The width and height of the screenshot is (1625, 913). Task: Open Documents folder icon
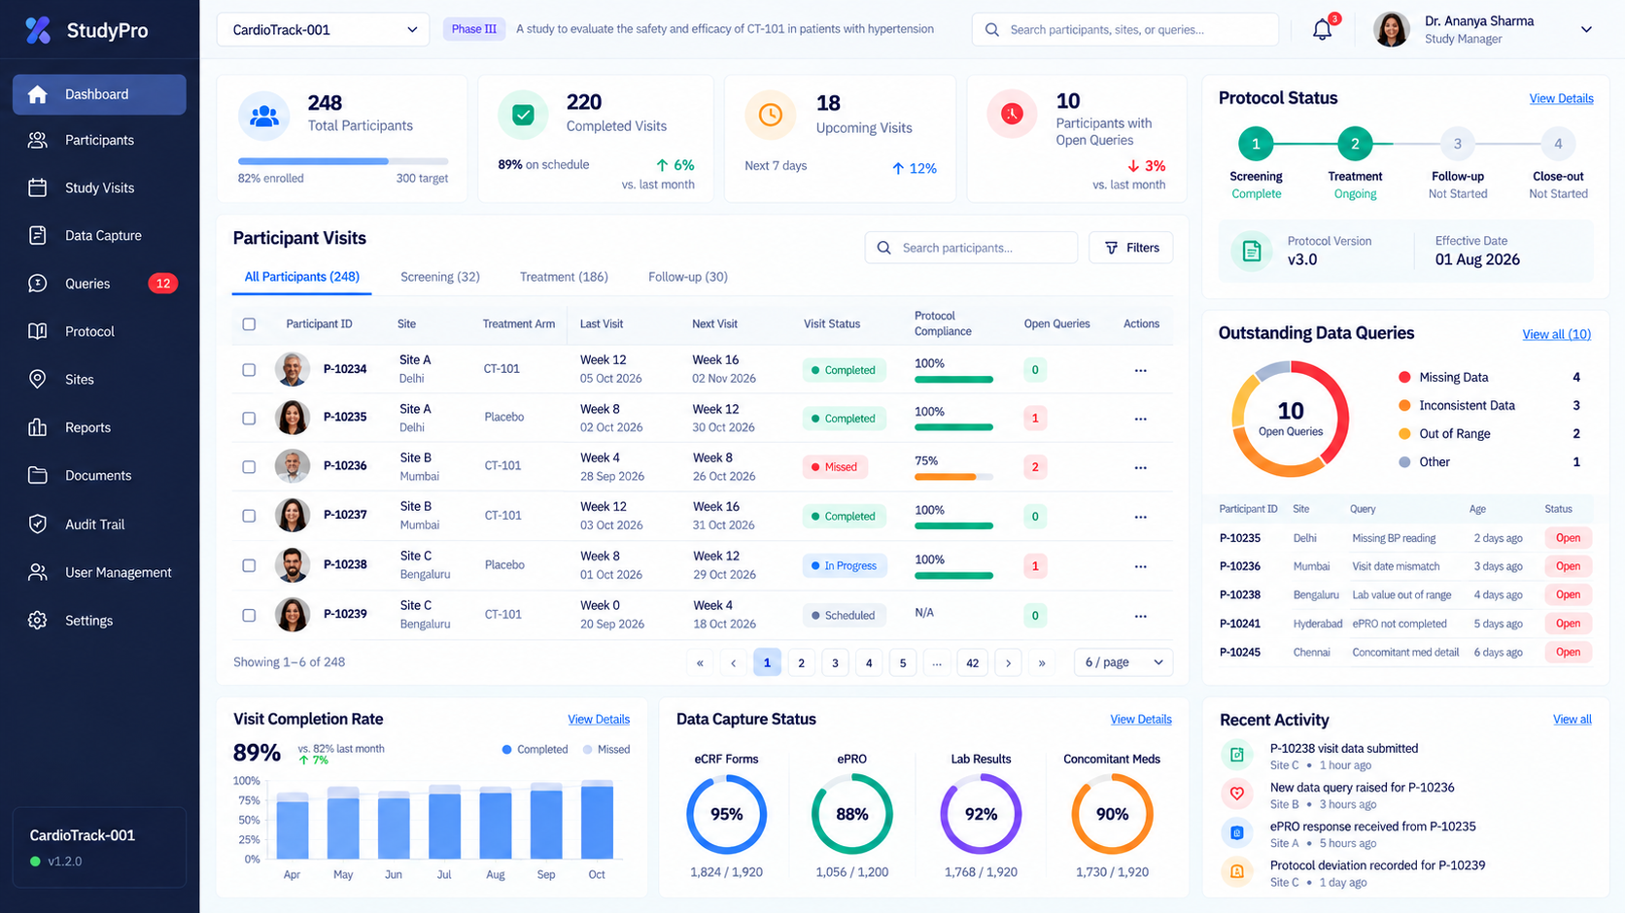[38, 475]
